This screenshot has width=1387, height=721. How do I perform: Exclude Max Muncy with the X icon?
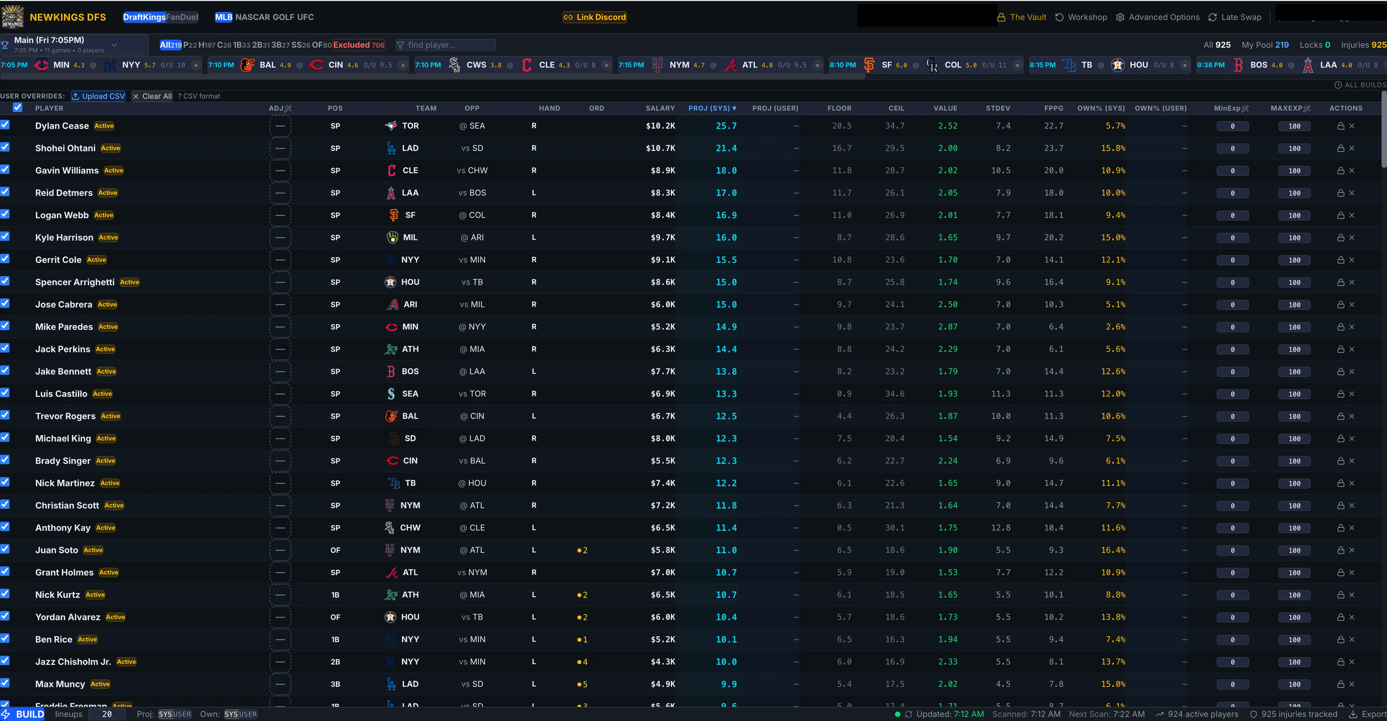click(1351, 684)
